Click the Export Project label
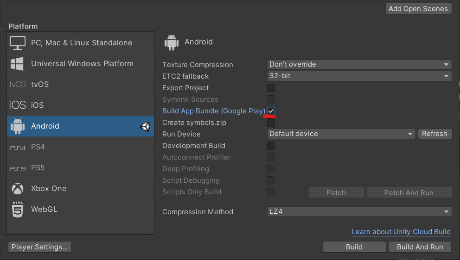 coord(185,88)
